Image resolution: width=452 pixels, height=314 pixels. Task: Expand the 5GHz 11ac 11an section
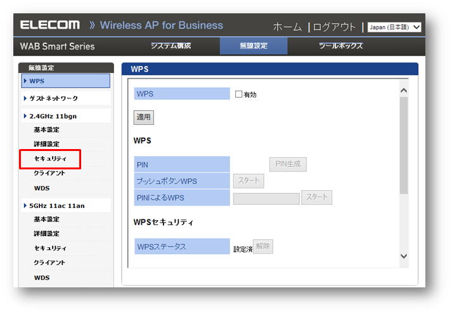(x=66, y=206)
